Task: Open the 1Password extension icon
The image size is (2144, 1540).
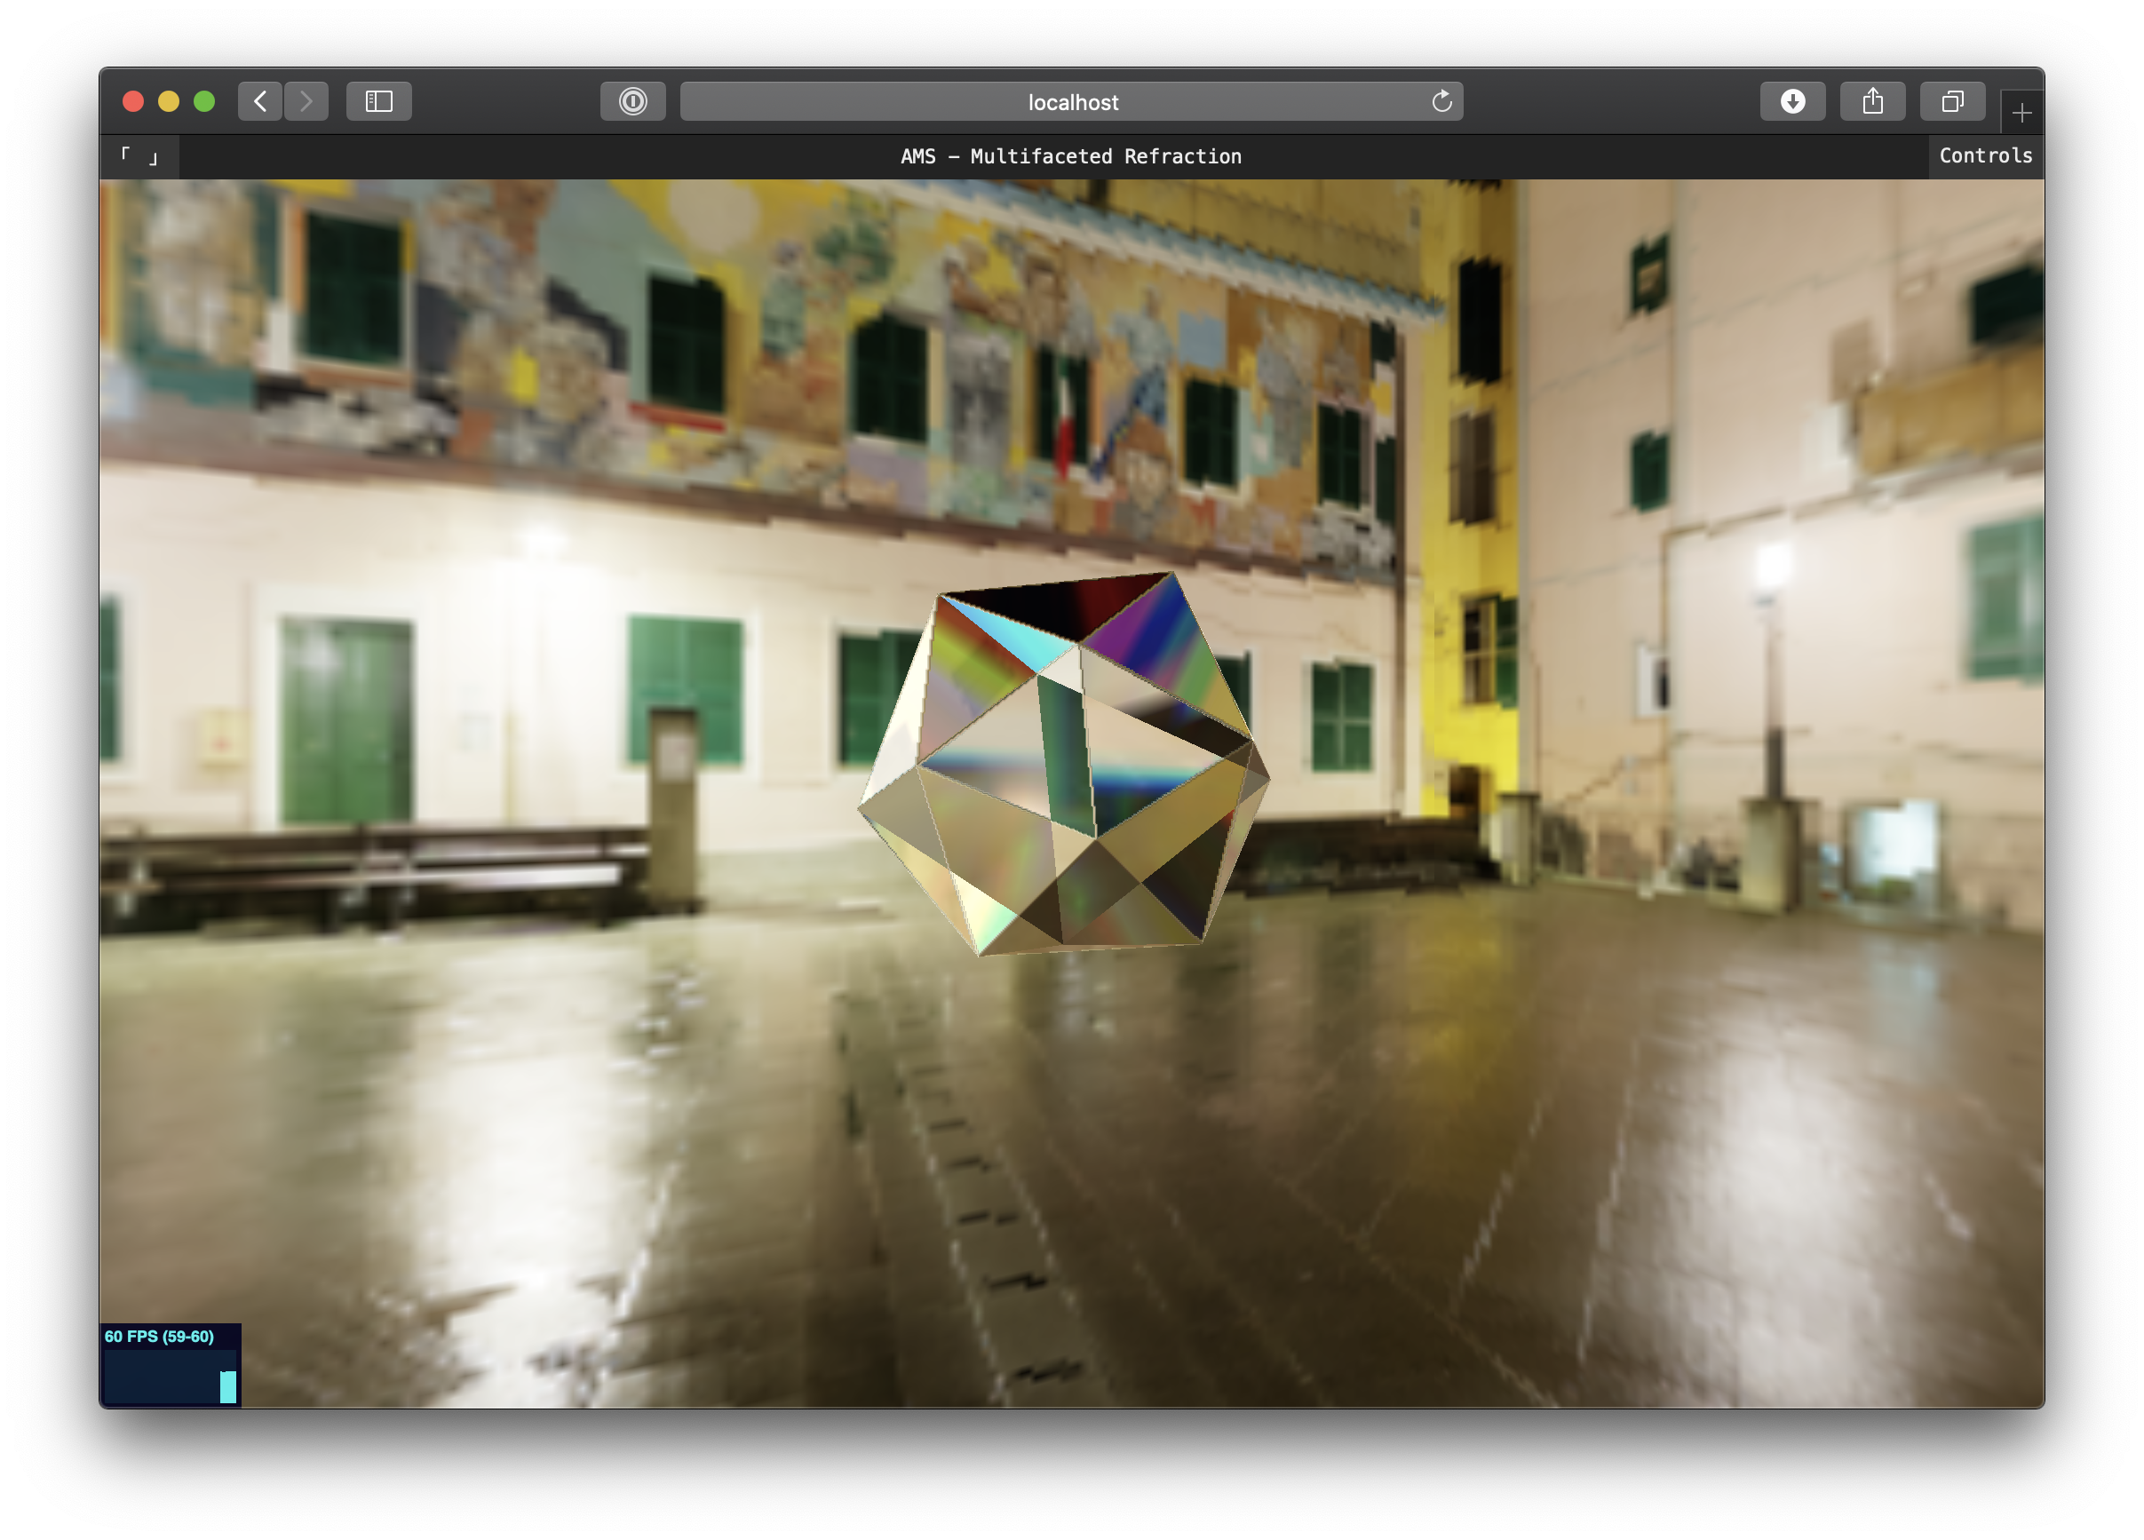Action: [x=632, y=101]
